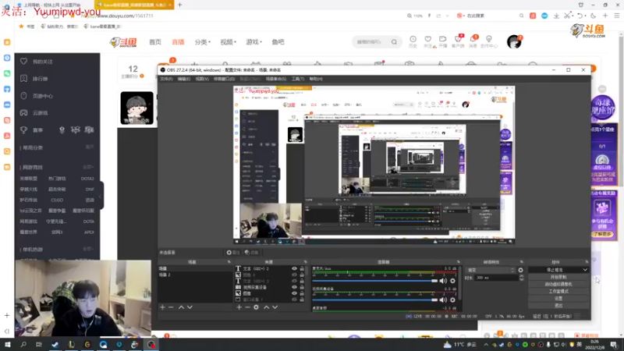The image size is (624, 351).
Task: Go to Douyu 首页 tab
Action: pyautogui.click(x=154, y=42)
